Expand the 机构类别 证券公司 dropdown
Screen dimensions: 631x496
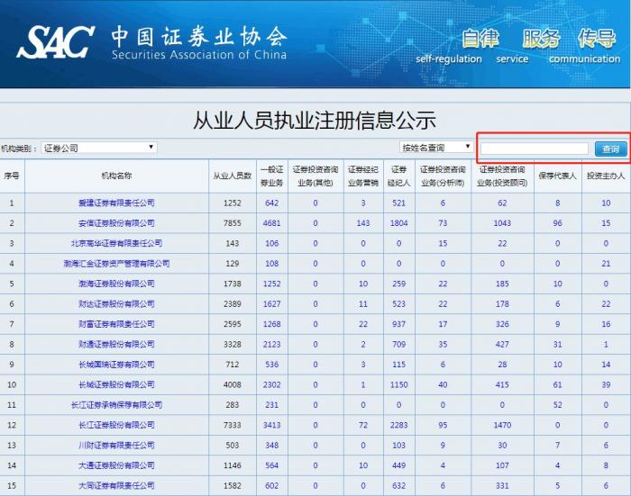pos(99,147)
